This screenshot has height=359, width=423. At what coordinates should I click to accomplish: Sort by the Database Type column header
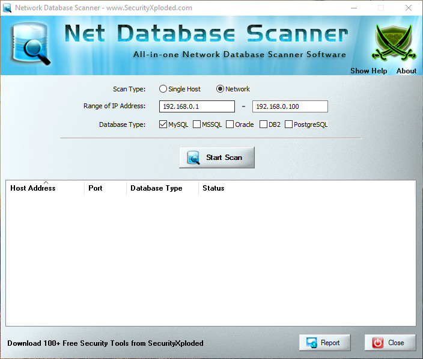click(162, 188)
